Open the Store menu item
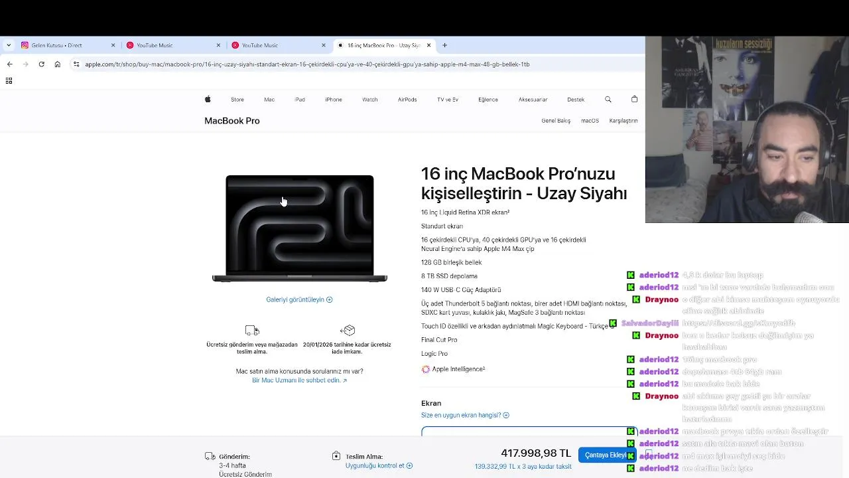 (x=237, y=100)
